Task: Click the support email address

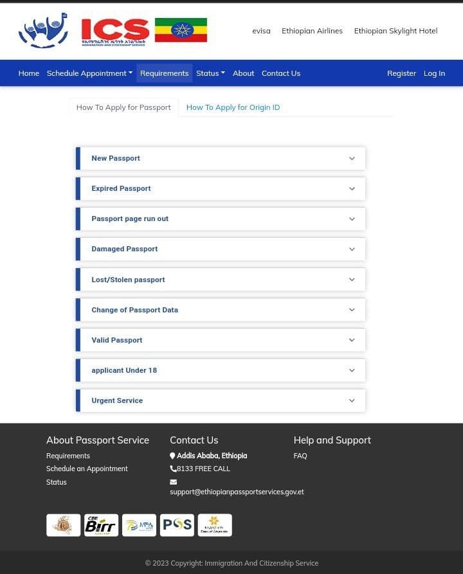Action: [x=237, y=492]
